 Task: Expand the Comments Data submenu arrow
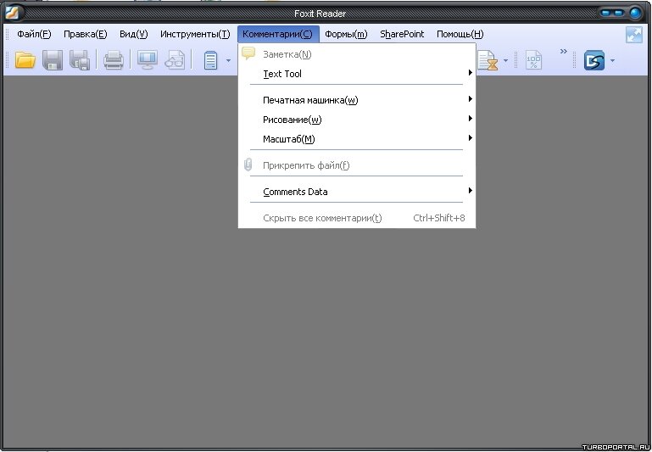[470, 191]
